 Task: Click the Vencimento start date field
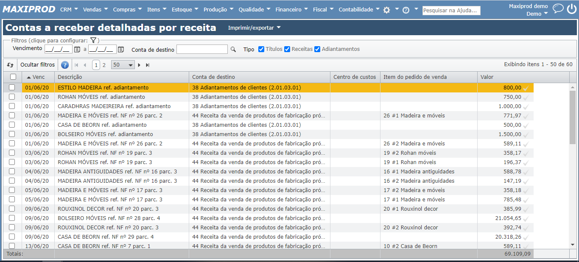tap(59, 49)
